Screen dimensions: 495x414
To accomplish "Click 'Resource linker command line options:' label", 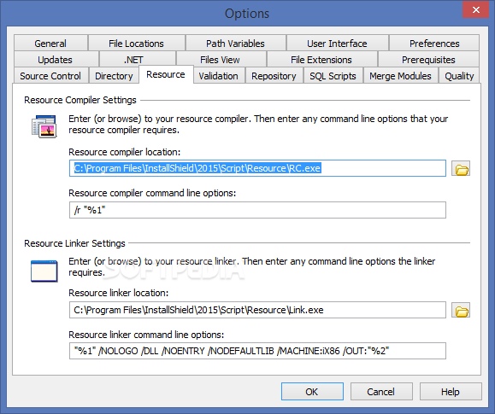I will (x=146, y=335).
